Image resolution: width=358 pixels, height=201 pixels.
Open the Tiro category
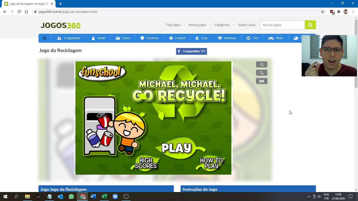click(x=252, y=38)
